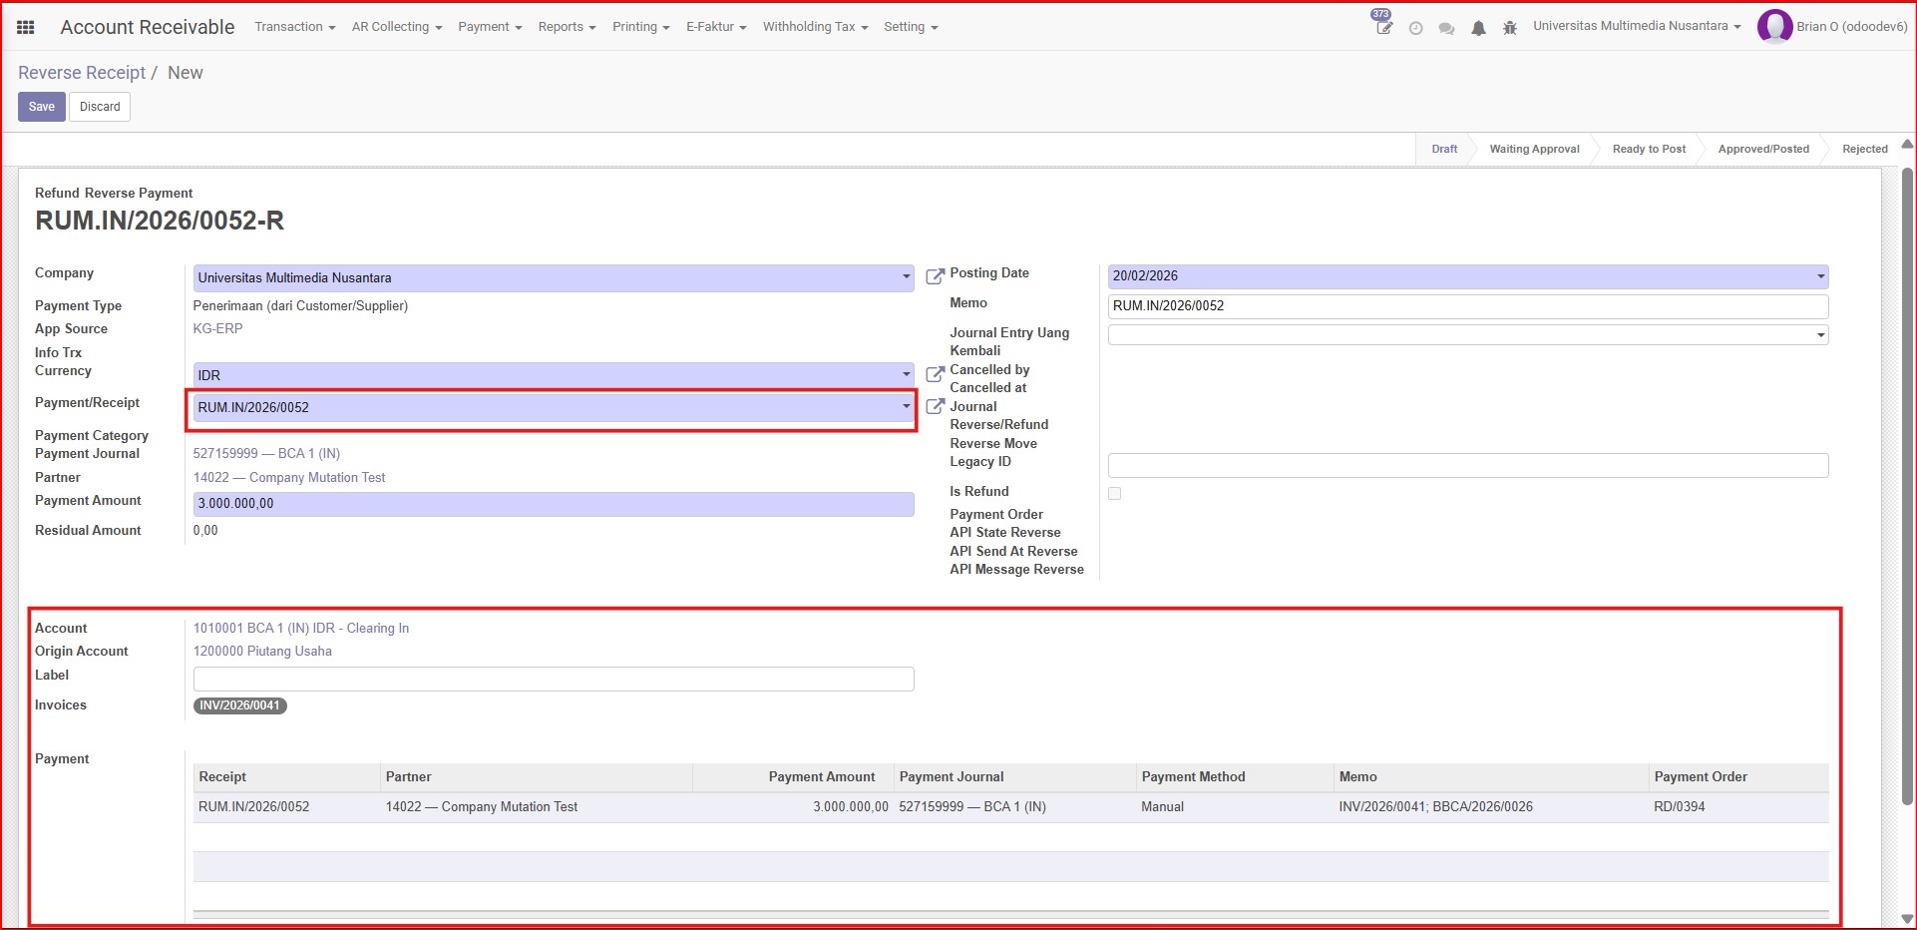Sort by the Payment Order column header

(1738, 777)
